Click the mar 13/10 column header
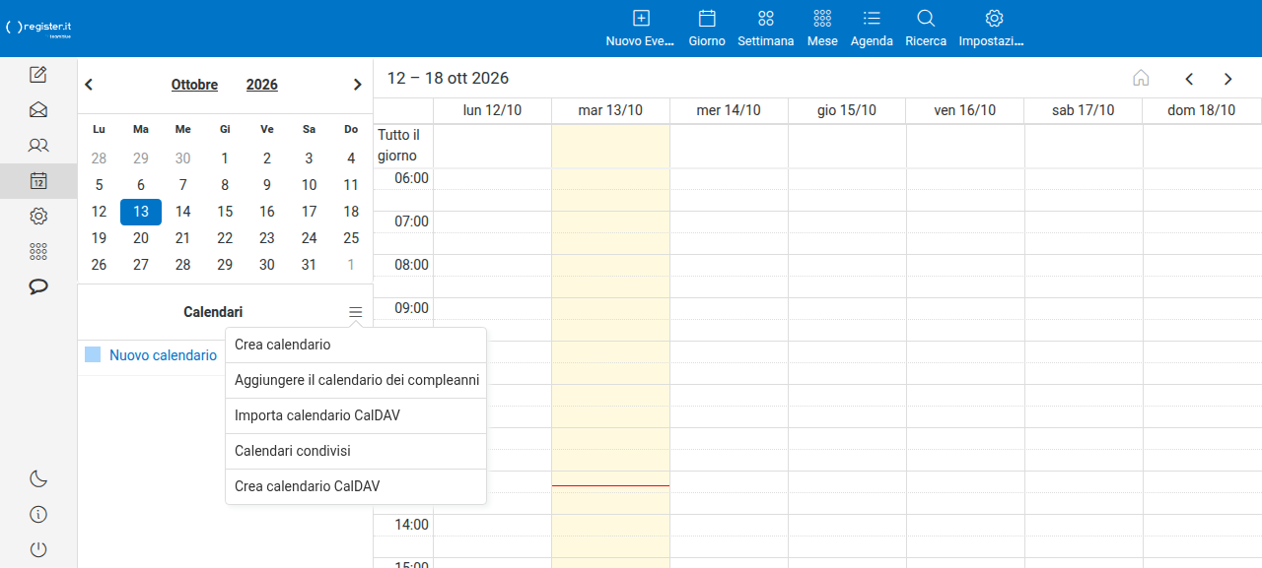1262x568 pixels. (611, 110)
